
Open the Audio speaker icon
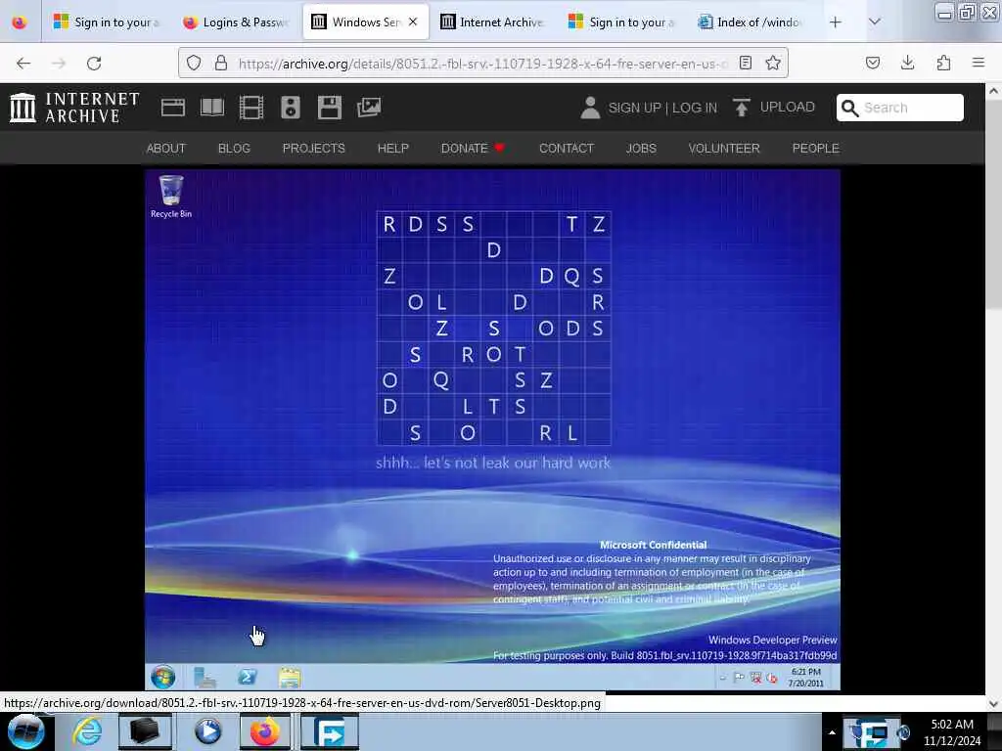pos(290,108)
